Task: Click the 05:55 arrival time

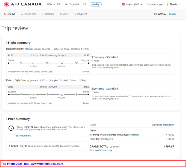Action: coord(86,55)
